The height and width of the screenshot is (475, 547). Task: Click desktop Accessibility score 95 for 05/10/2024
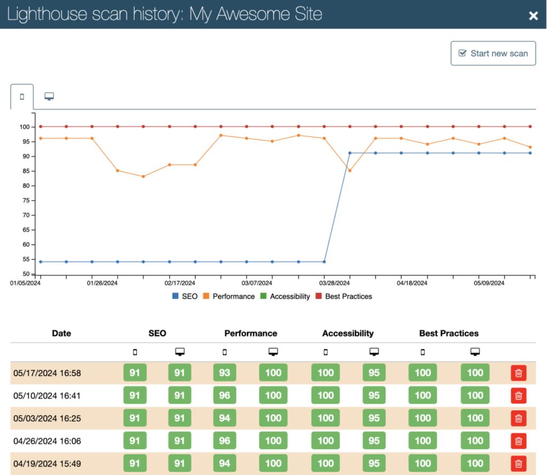(374, 395)
